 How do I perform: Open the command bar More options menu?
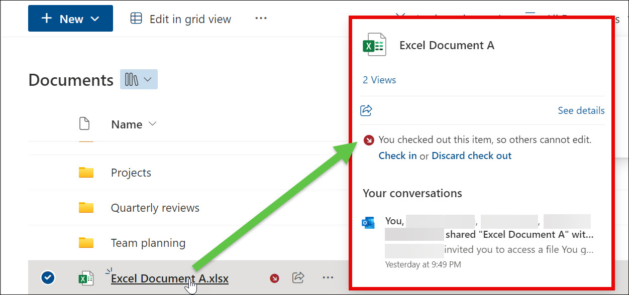pos(261,19)
